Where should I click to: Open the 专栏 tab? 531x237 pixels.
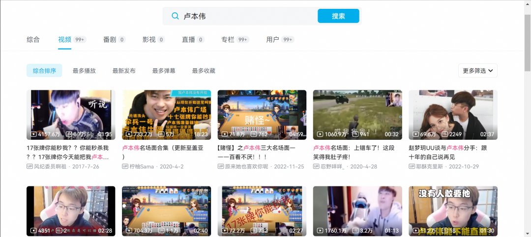click(228, 39)
